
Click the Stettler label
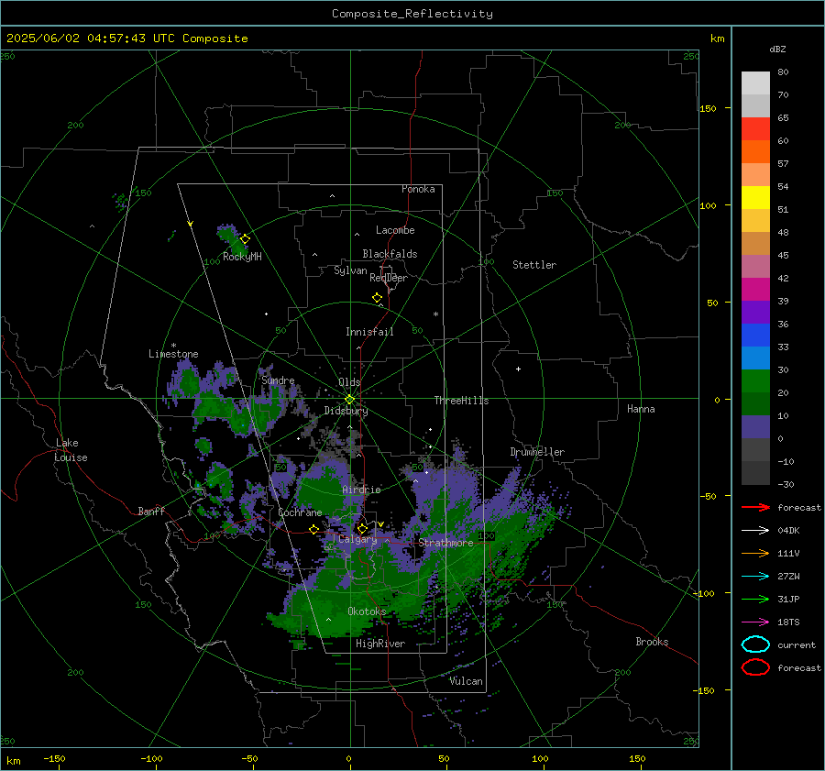(534, 265)
